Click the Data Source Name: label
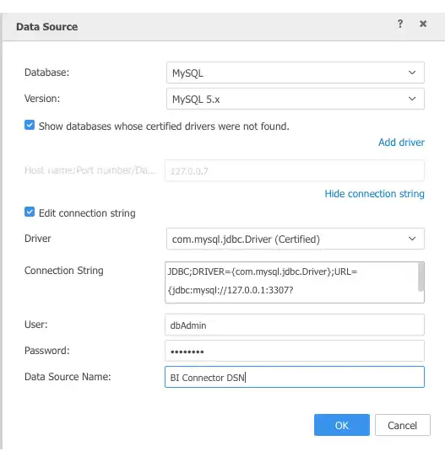This screenshot has height=462, width=445. pos(68,377)
